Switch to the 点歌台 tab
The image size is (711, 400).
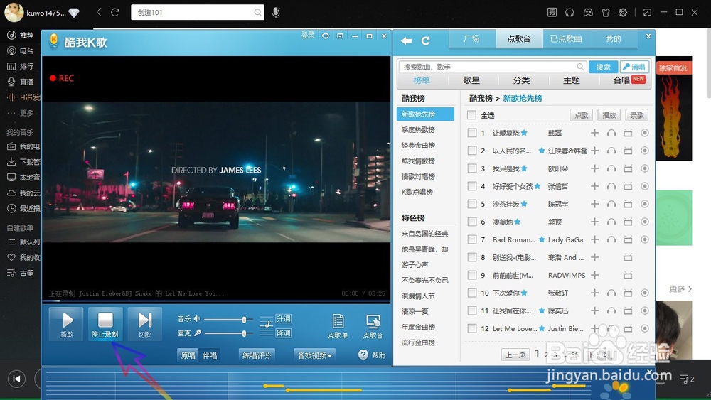click(x=519, y=39)
